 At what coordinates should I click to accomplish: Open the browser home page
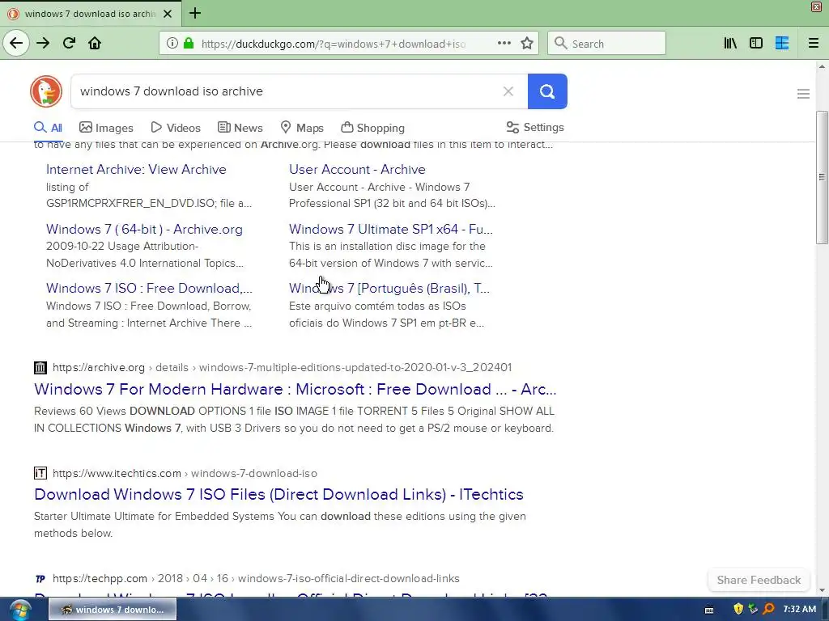tap(95, 44)
